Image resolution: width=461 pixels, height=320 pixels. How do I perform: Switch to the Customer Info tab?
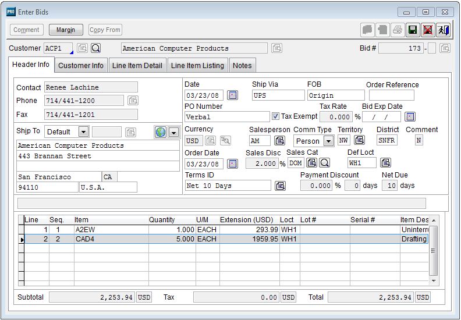[x=81, y=66]
